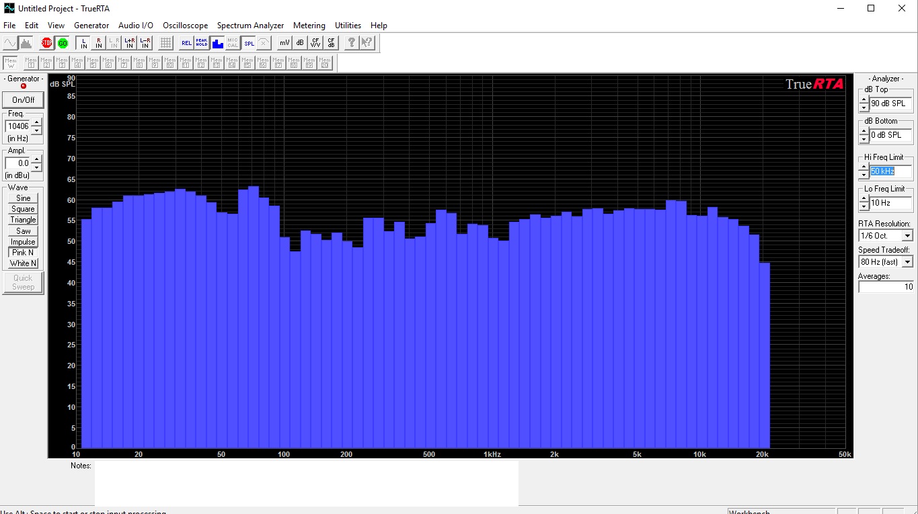The height and width of the screenshot is (514, 918).
Task: Select the L+R IN input icon
Action: [130, 43]
